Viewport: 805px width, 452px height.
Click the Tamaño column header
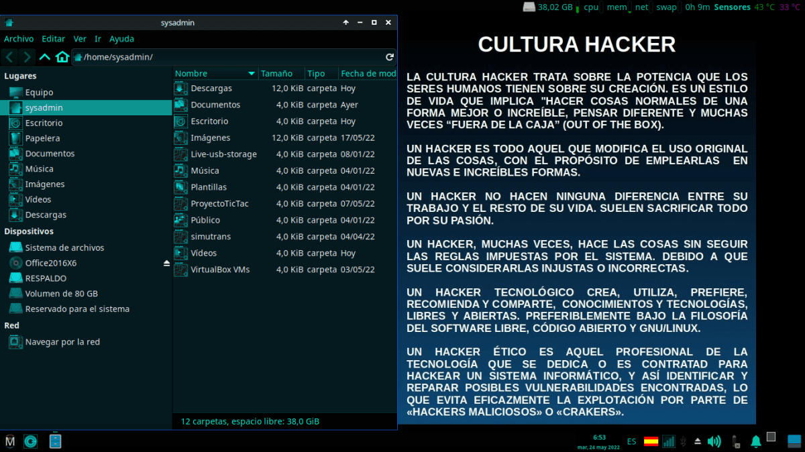pyautogui.click(x=276, y=74)
